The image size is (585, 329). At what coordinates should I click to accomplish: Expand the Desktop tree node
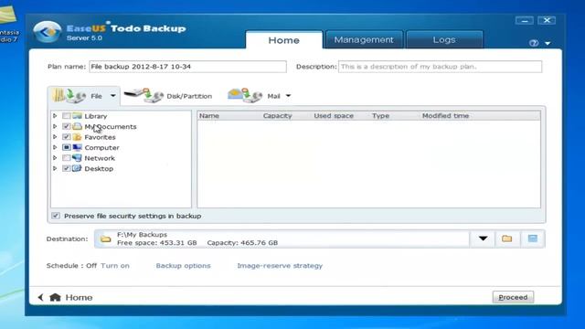point(55,168)
